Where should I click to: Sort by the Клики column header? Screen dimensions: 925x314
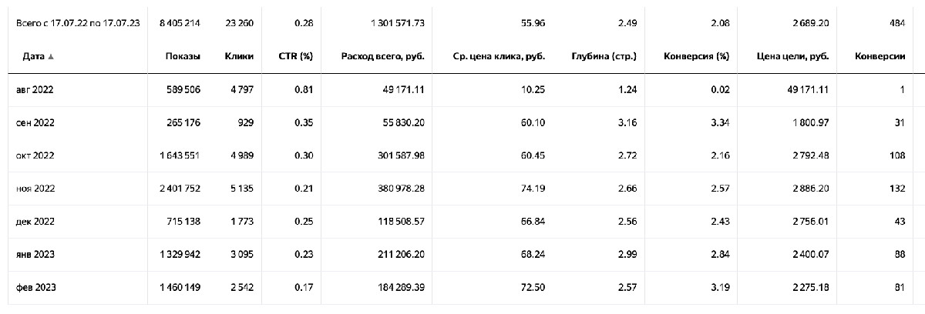[239, 56]
